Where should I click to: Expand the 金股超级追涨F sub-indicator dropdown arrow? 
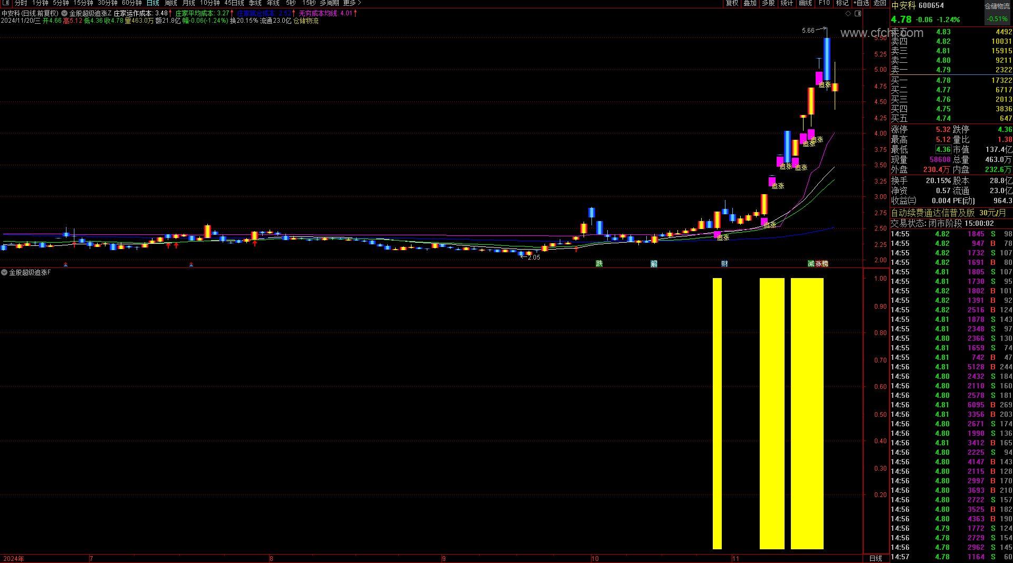click(4, 272)
